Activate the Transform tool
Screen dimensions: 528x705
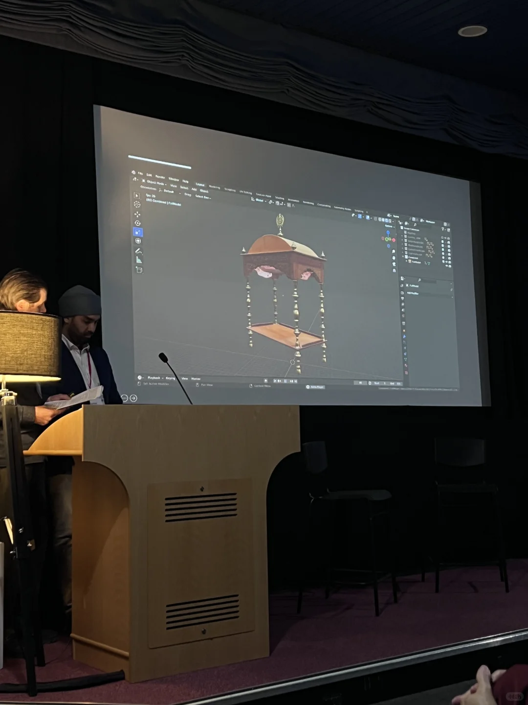pyautogui.click(x=138, y=241)
